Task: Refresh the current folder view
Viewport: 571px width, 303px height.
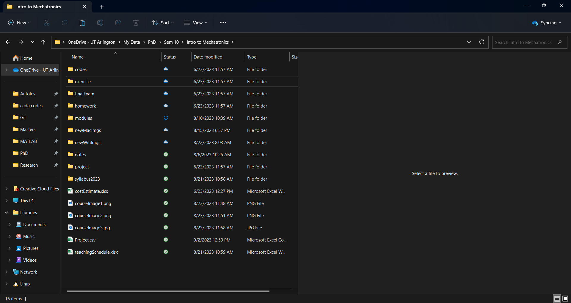Action: pyautogui.click(x=482, y=42)
